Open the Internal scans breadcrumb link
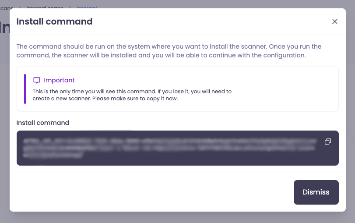The height and width of the screenshot is (223, 355). [x=45, y=7]
